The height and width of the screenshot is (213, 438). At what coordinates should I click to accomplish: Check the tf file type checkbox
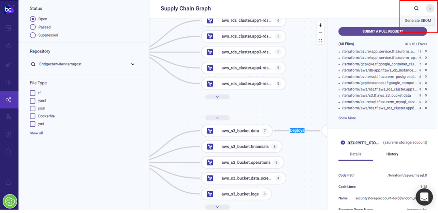[x=33, y=93]
